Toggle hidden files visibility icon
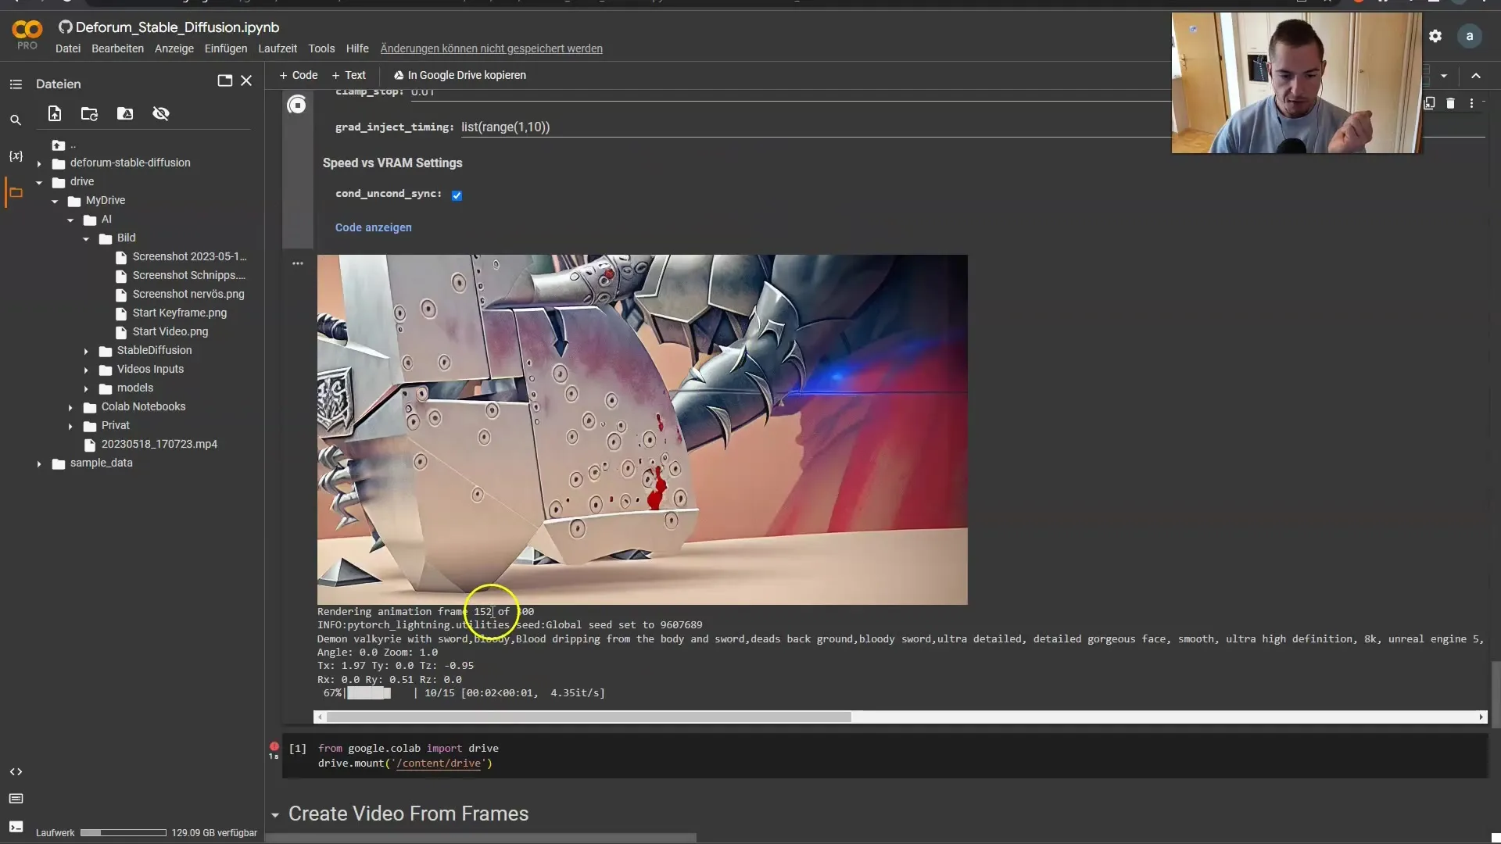Viewport: 1501px width, 844px height. pyautogui.click(x=161, y=114)
